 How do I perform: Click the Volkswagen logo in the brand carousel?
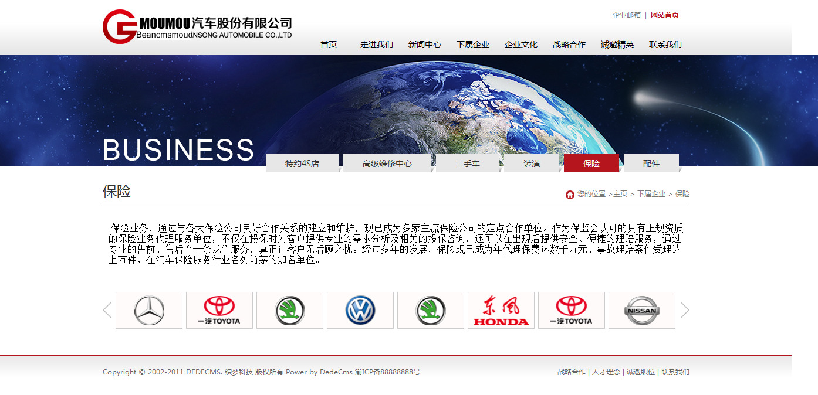pyautogui.click(x=360, y=311)
